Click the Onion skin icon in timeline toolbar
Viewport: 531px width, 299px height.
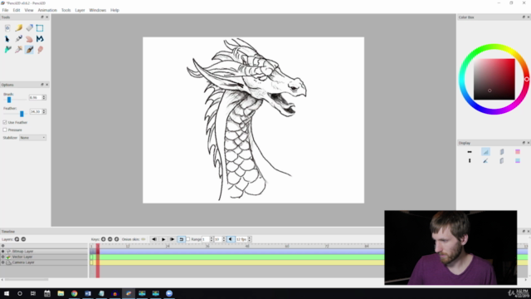(144, 239)
